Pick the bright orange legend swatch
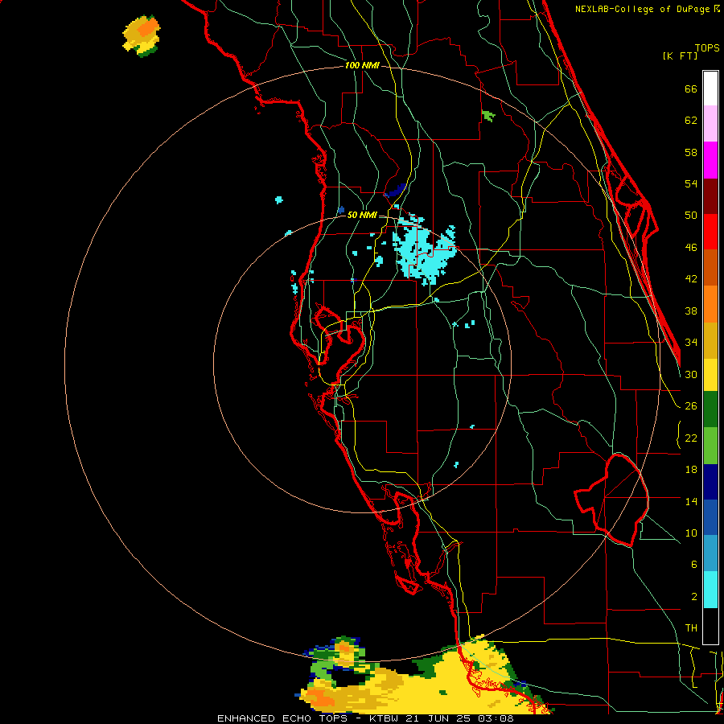The image size is (724, 724). point(710,304)
